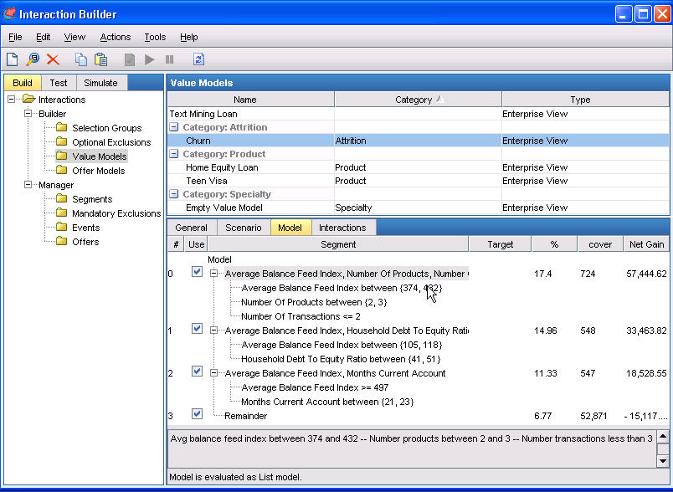Click the Find magnifier toolbar icon
This screenshot has width=673, height=492.
tap(33, 59)
